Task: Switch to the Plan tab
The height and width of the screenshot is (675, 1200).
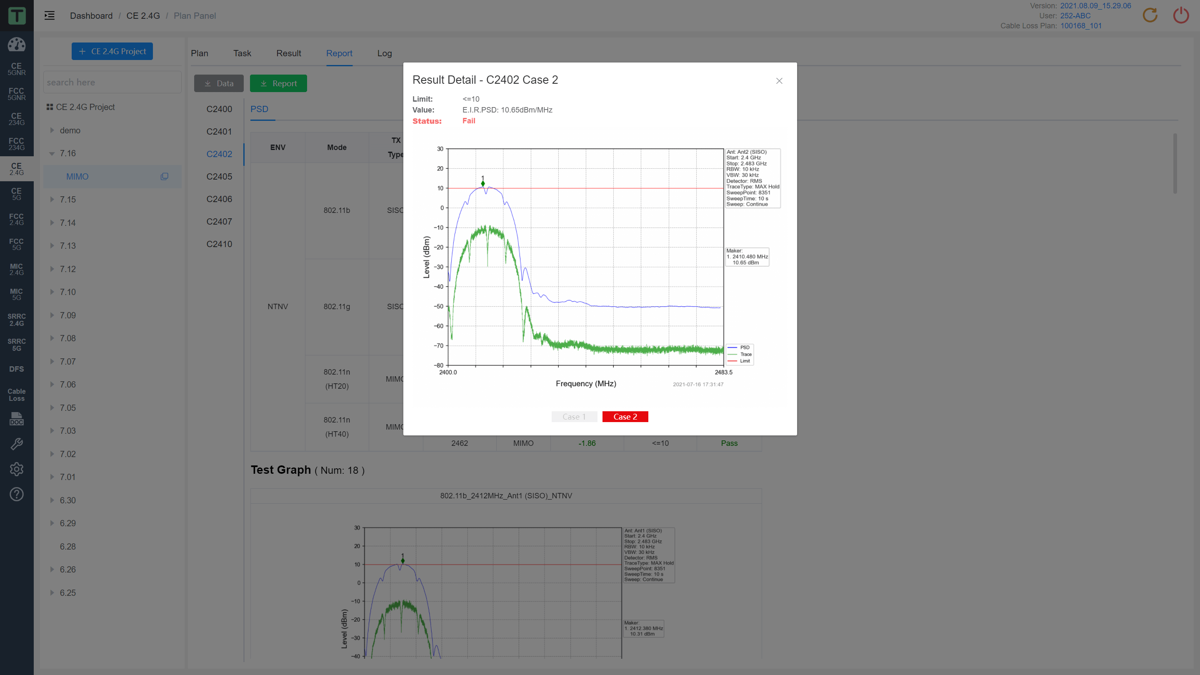Action: click(200, 53)
